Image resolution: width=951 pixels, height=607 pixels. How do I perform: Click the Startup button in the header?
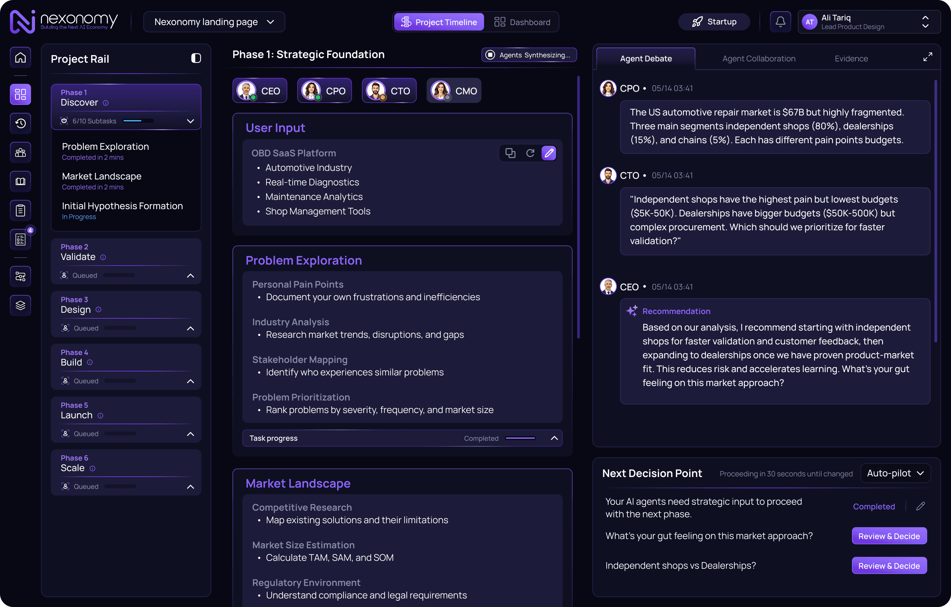(x=714, y=22)
